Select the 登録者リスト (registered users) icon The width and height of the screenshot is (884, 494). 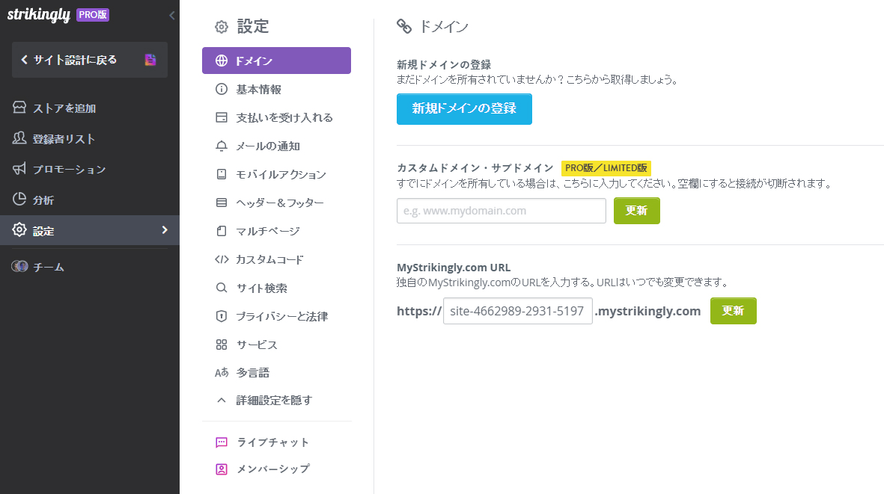coord(21,138)
